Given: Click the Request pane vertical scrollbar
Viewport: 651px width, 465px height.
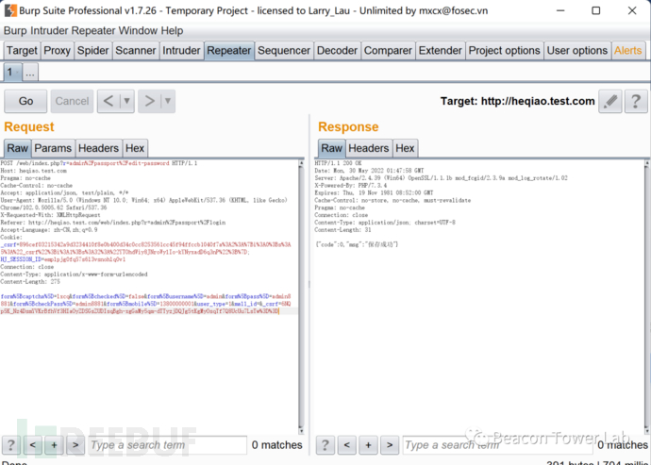Looking at the screenshot, I should click(x=301, y=297).
